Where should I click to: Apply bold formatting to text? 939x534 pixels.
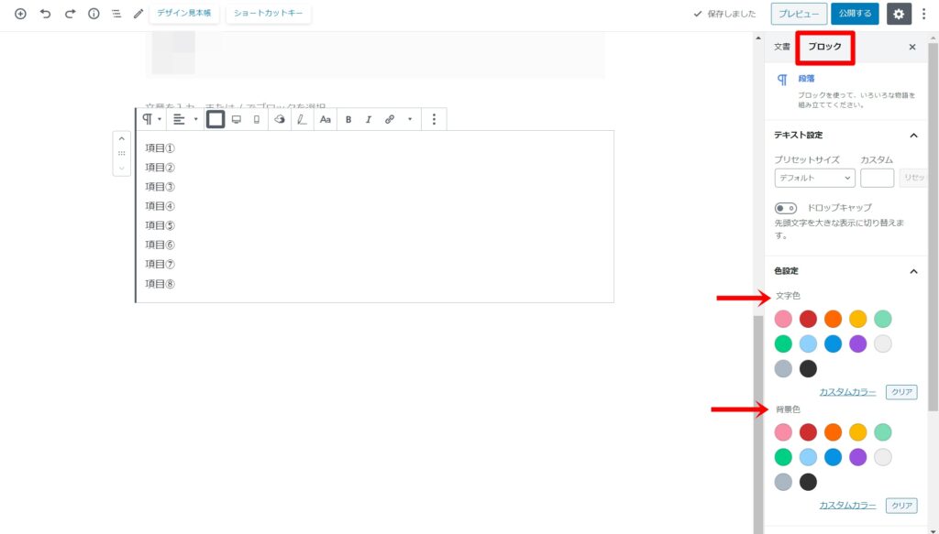348,119
